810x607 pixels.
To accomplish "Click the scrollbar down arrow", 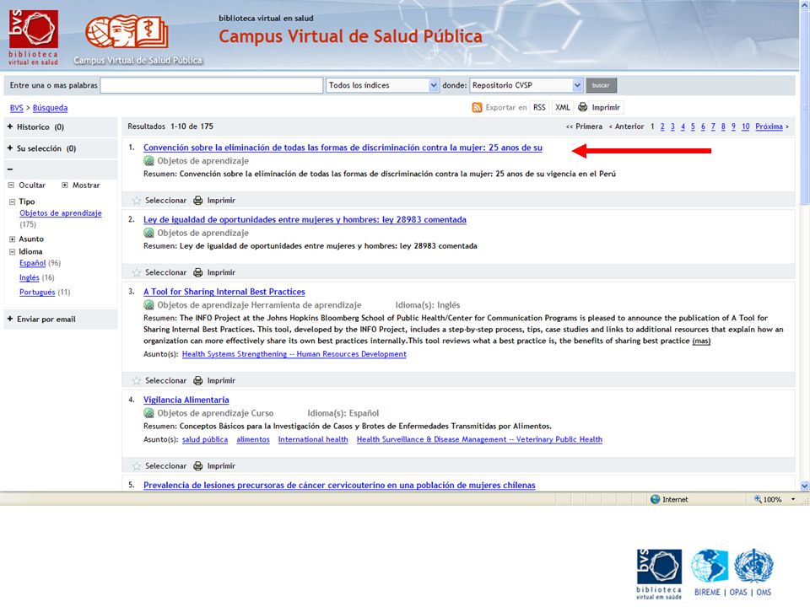I will [x=804, y=486].
